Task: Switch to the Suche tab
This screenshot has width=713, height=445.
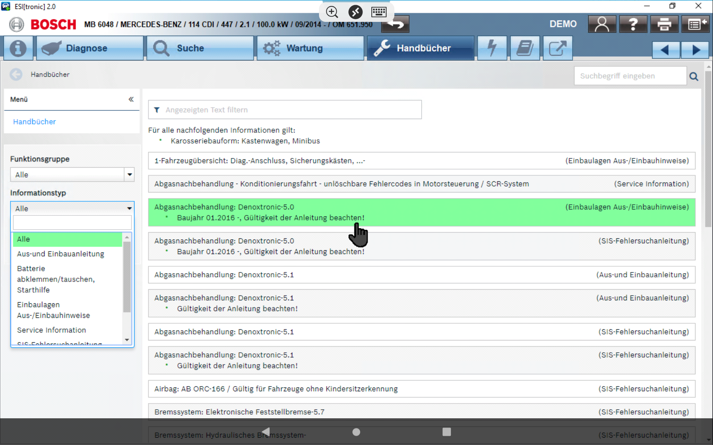Action: pyautogui.click(x=200, y=48)
